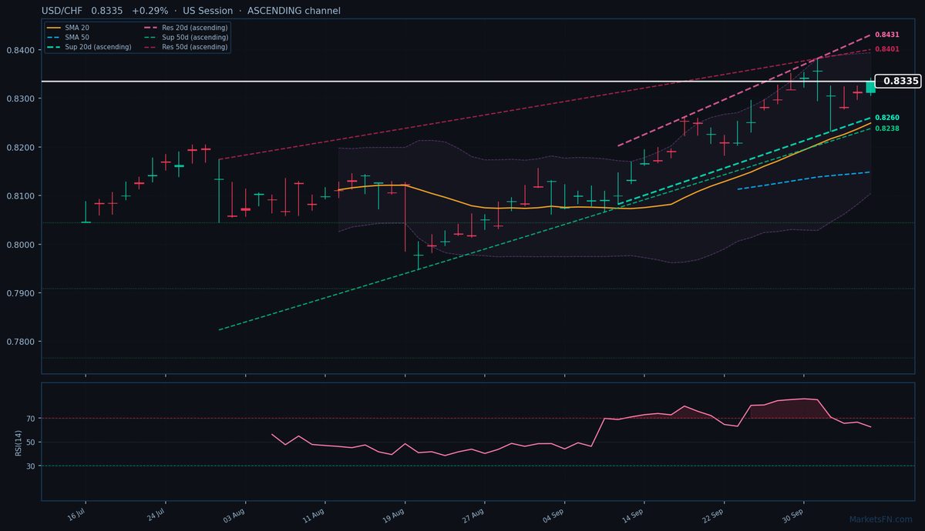Select the Res 20d (ascending) legend entry
Viewport: 925px width, 531px height.
pyautogui.click(x=185, y=28)
